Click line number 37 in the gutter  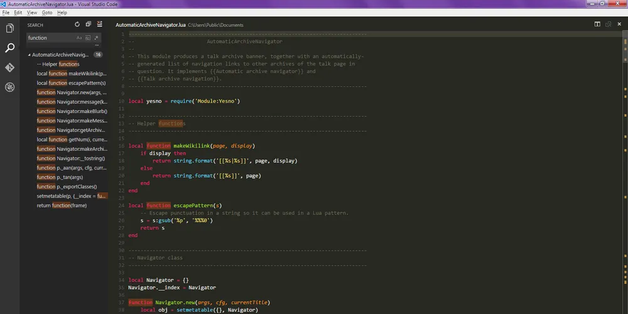(x=121, y=303)
